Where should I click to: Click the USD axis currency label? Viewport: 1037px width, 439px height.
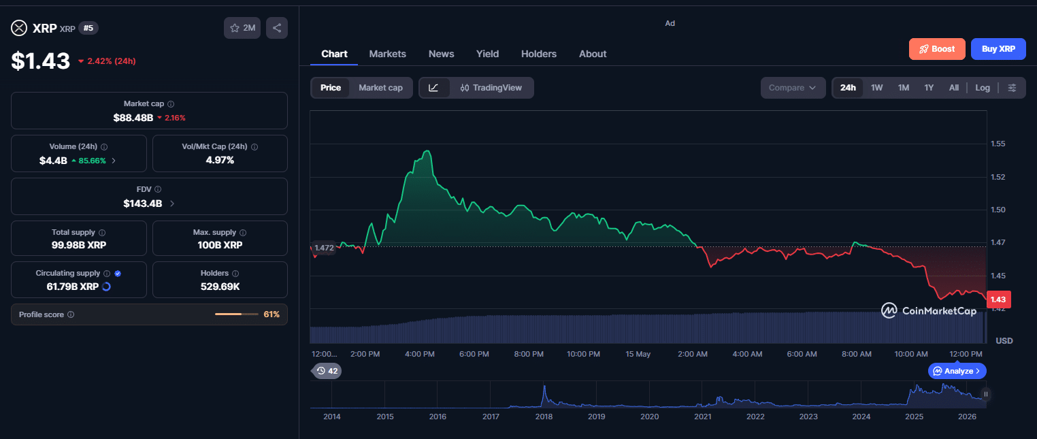[x=1004, y=340]
